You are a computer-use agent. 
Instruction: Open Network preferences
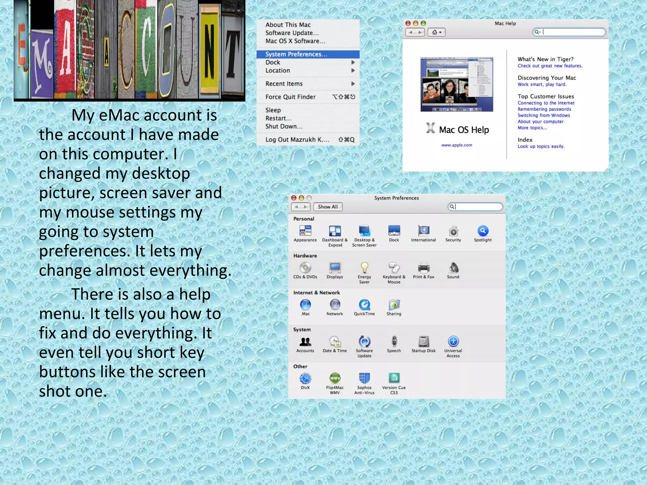coord(335,308)
